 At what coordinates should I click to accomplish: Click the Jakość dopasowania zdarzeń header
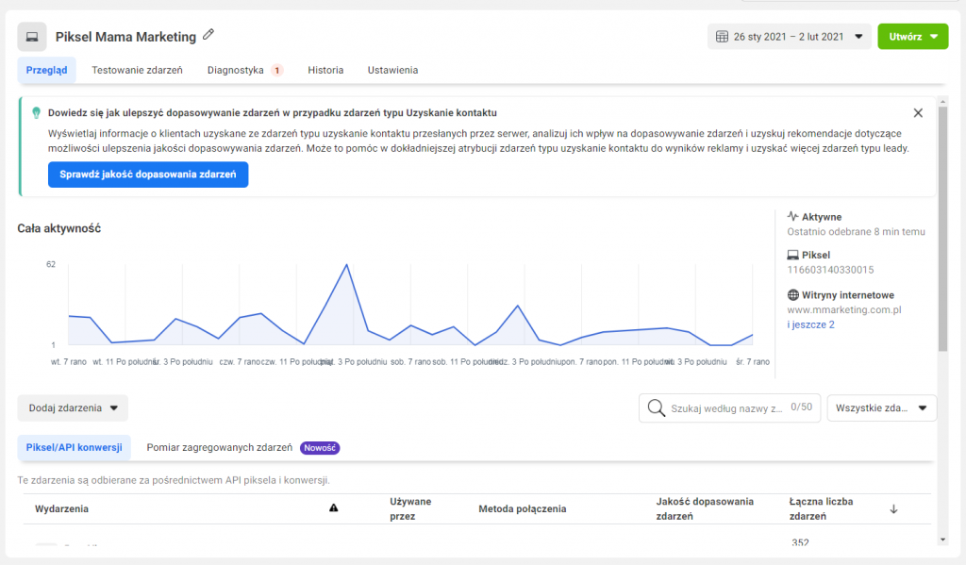[x=705, y=509]
